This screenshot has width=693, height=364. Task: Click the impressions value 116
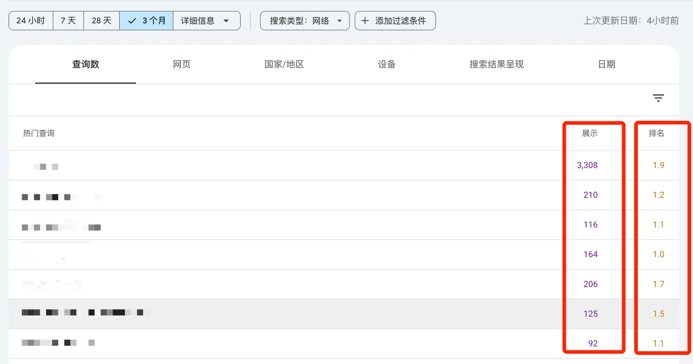590,225
